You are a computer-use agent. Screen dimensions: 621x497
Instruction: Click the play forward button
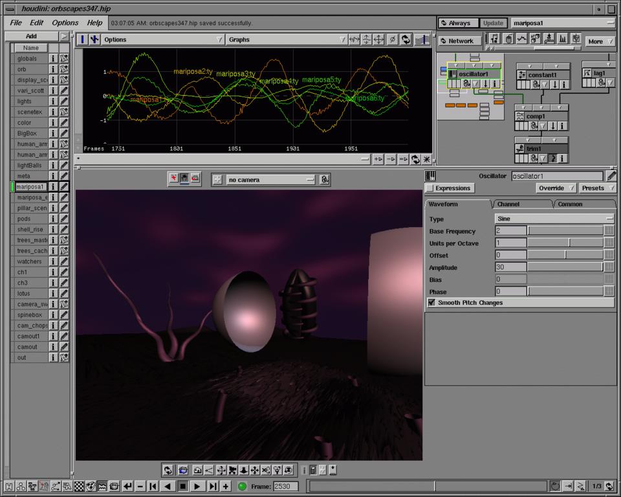(197, 486)
